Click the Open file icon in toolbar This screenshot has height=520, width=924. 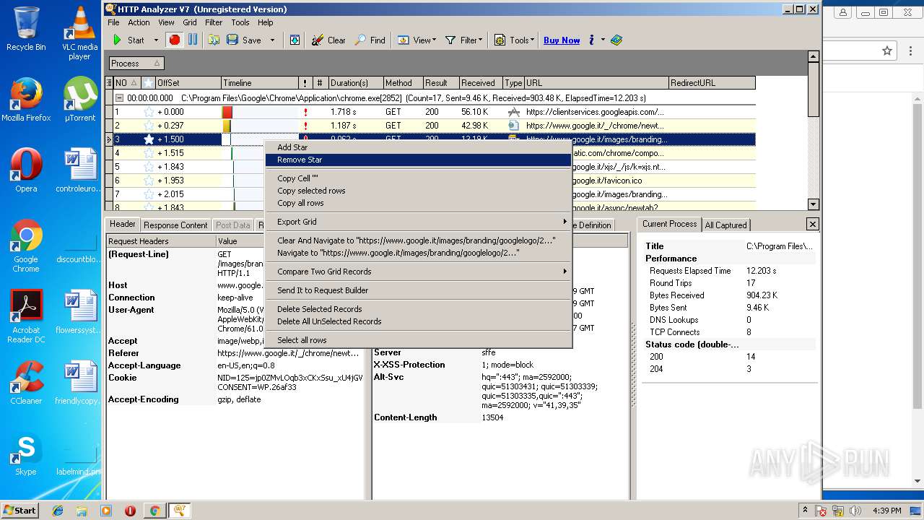[x=214, y=40]
